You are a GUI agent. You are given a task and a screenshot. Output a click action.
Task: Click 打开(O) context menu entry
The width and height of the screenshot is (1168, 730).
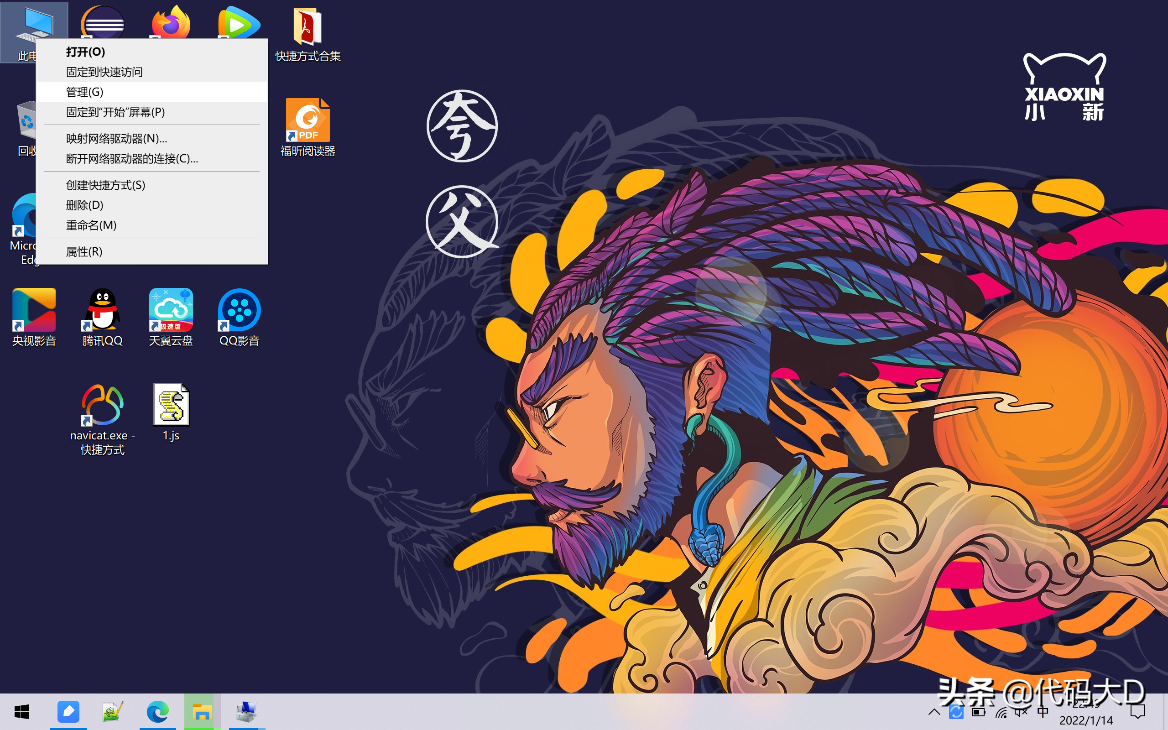(85, 52)
